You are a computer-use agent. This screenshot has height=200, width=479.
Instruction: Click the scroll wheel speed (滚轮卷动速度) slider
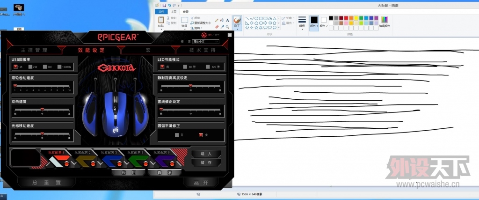pyautogui.click(x=43, y=87)
